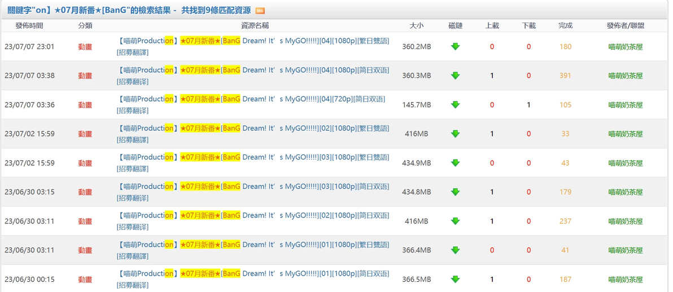Click the 動畫 category in the 23/07/07 23:01 row
The image size is (673, 292).
(85, 47)
